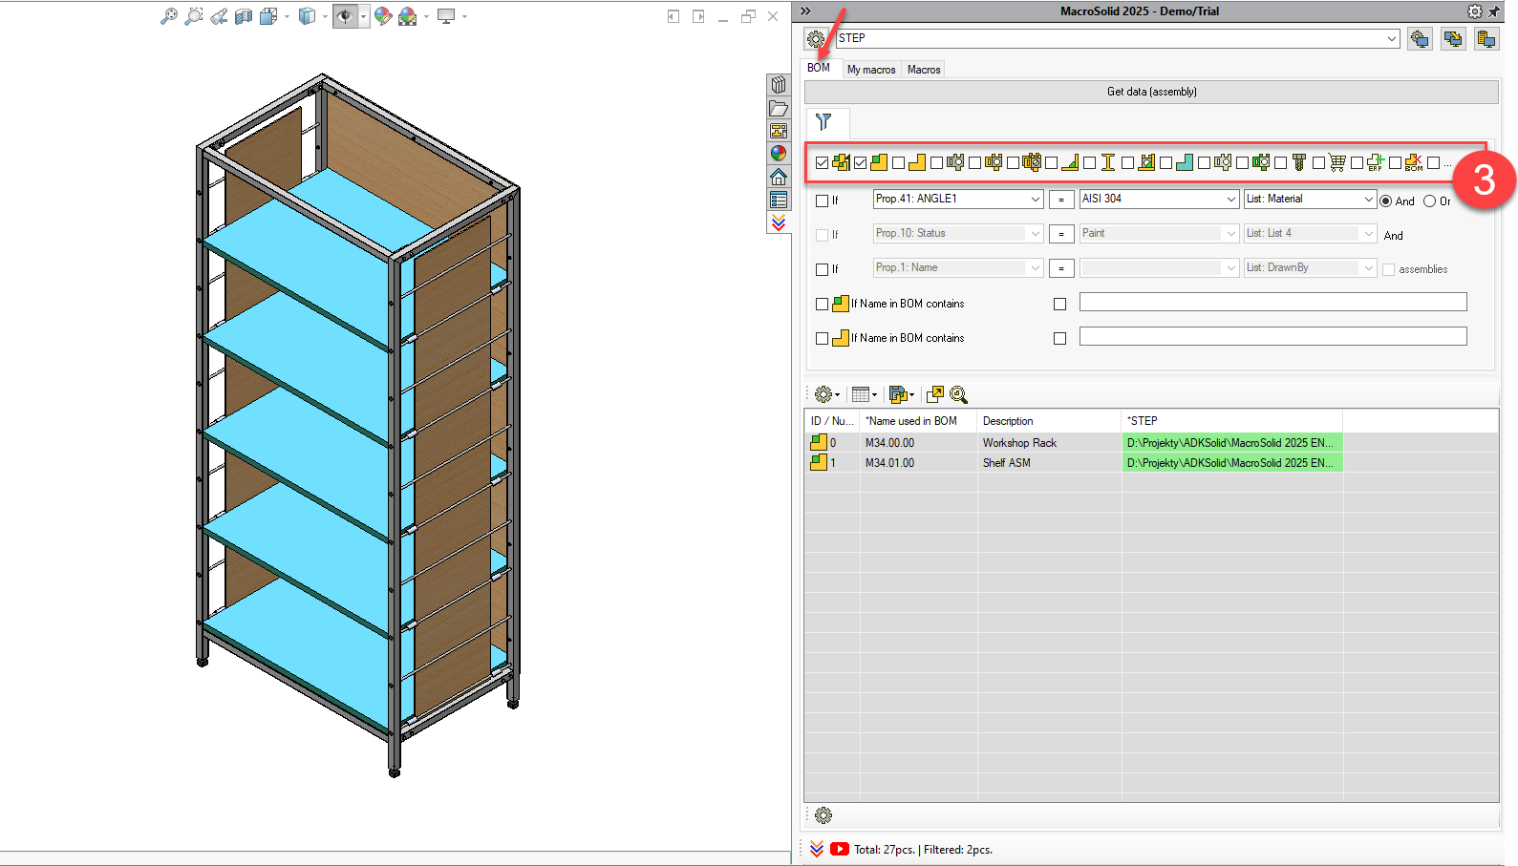Click the Description column header

click(1049, 421)
